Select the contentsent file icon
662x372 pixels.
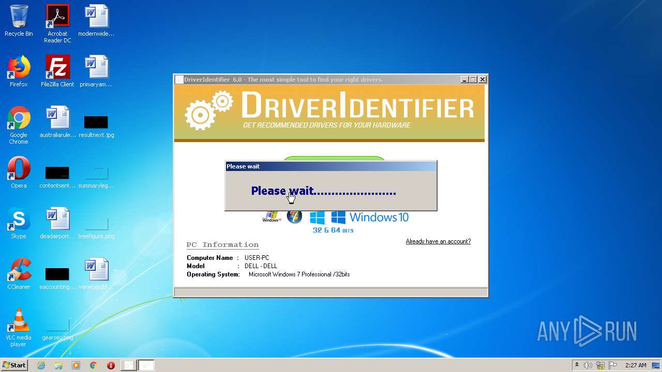tap(57, 177)
